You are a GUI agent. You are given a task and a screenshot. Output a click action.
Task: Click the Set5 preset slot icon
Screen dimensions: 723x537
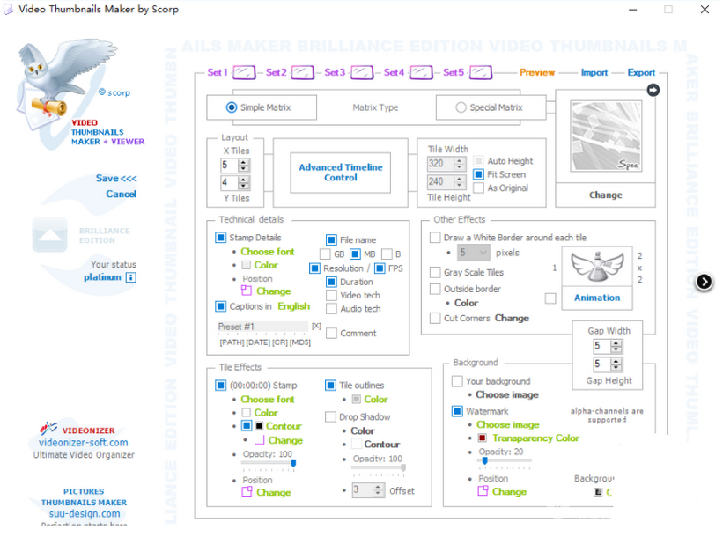(478, 72)
